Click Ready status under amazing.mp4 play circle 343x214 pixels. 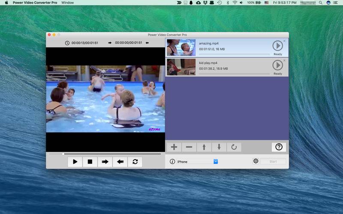(x=278, y=54)
